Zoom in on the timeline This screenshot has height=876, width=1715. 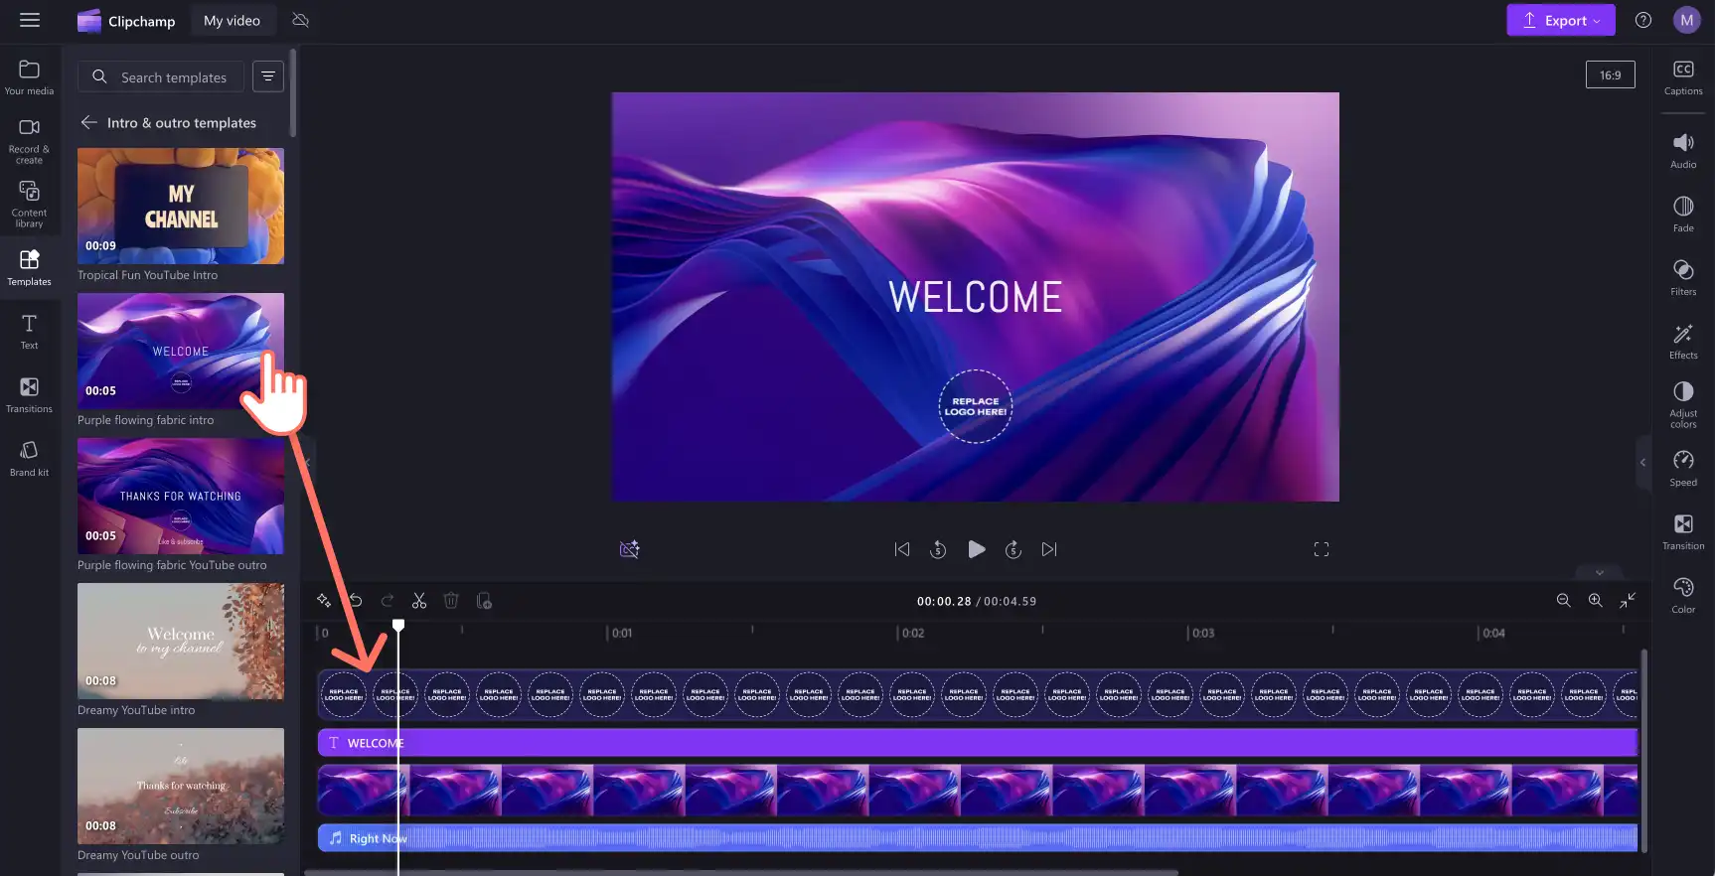pos(1595,600)
